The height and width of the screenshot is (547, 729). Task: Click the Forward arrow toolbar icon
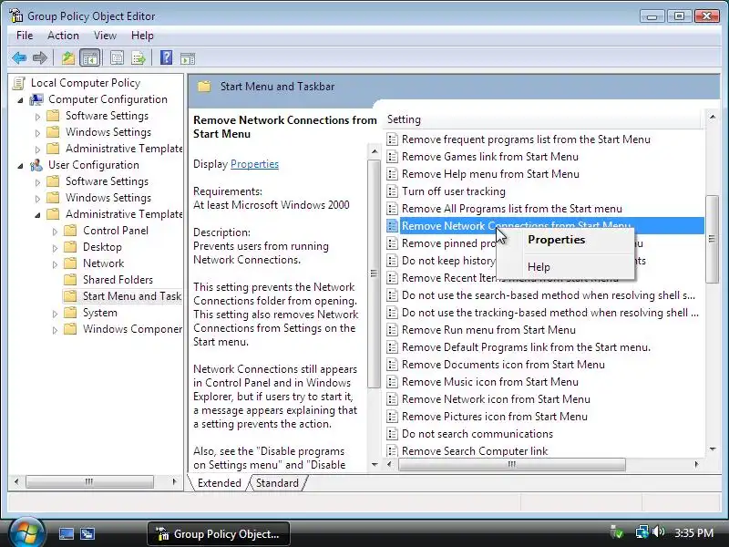[40, 58]
